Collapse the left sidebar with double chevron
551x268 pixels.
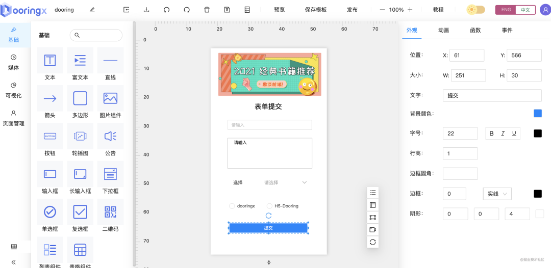14,262
